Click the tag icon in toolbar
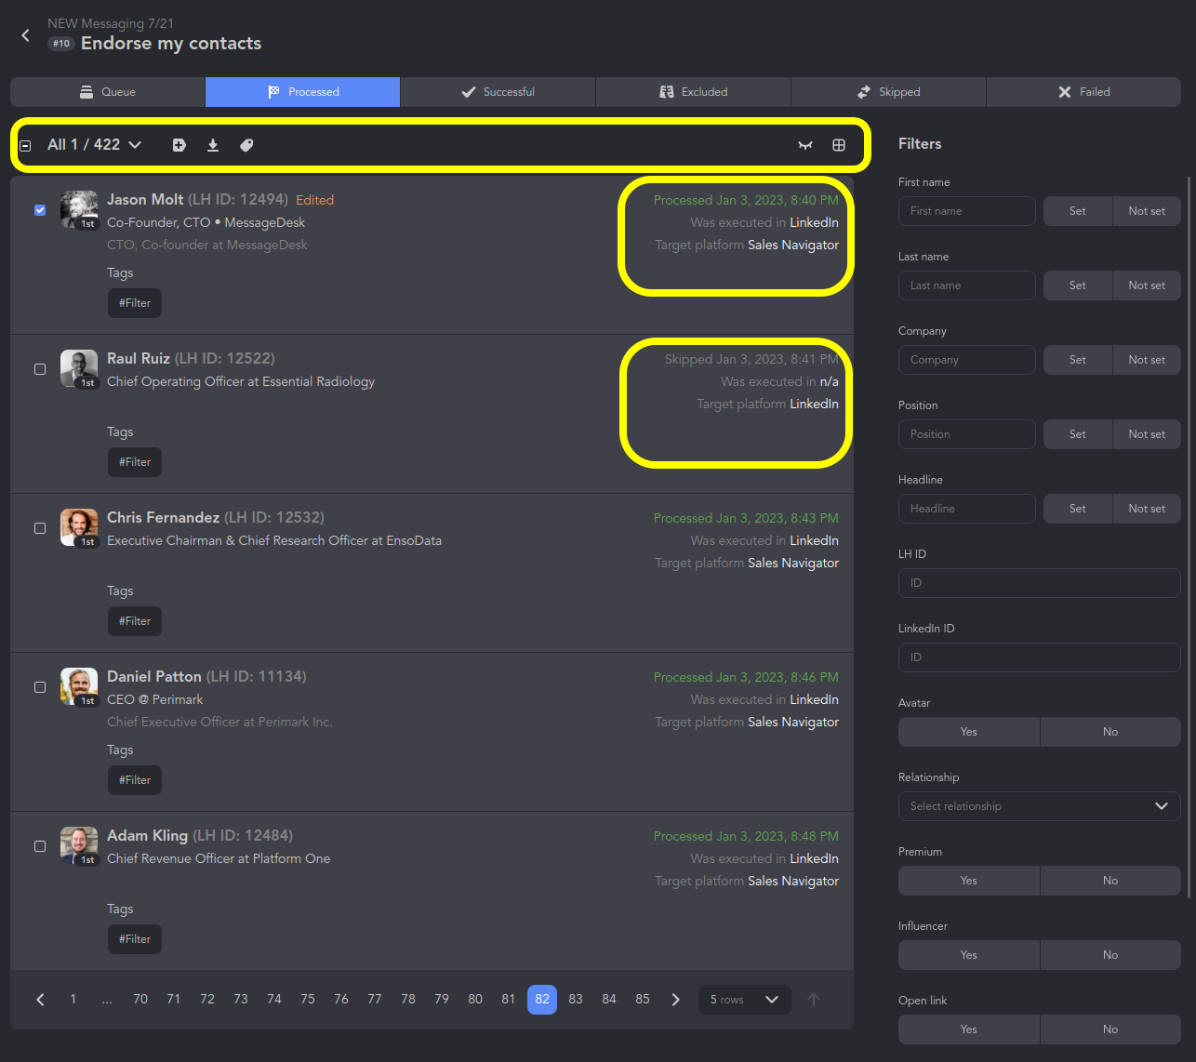This screenshot has height=1062, width=1196. tap(246, 145)
